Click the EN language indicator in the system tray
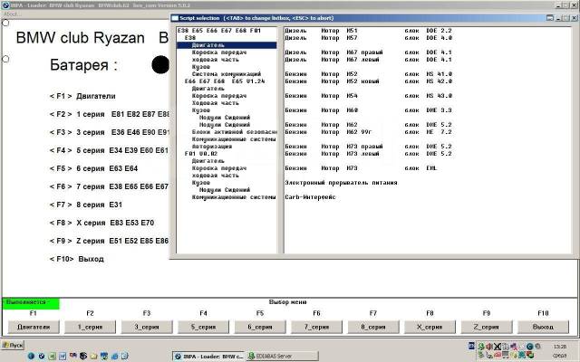The height and width of the screenshot is (362, 580). pyautogui.click(x=471, y=346)
